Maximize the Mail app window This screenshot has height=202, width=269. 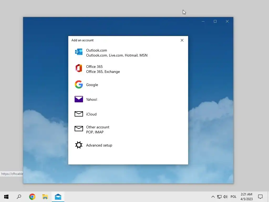click(x=215, y=21)
